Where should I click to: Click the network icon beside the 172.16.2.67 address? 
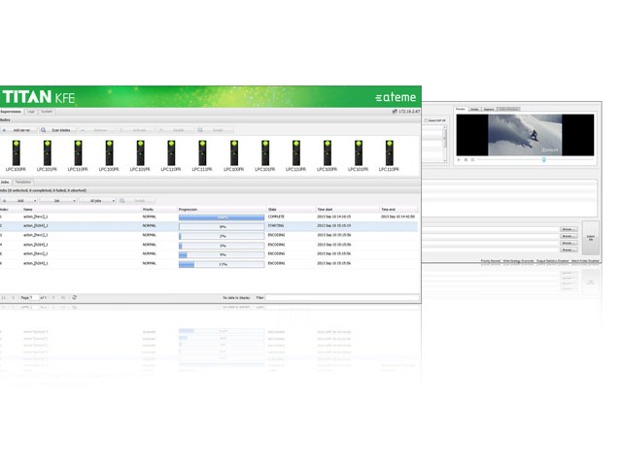[x=395, y=112]
